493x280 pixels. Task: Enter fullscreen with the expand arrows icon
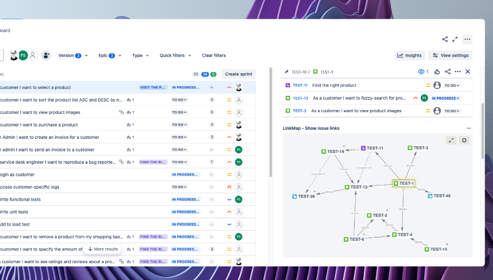click(455, 39)
